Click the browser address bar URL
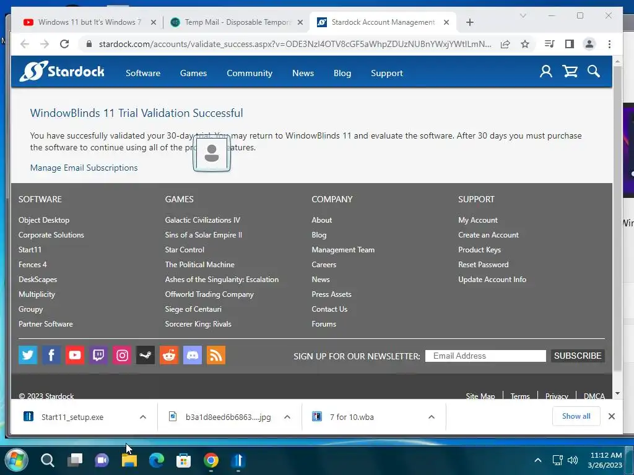This screenshot has height=475, width=634. [295, 44]
